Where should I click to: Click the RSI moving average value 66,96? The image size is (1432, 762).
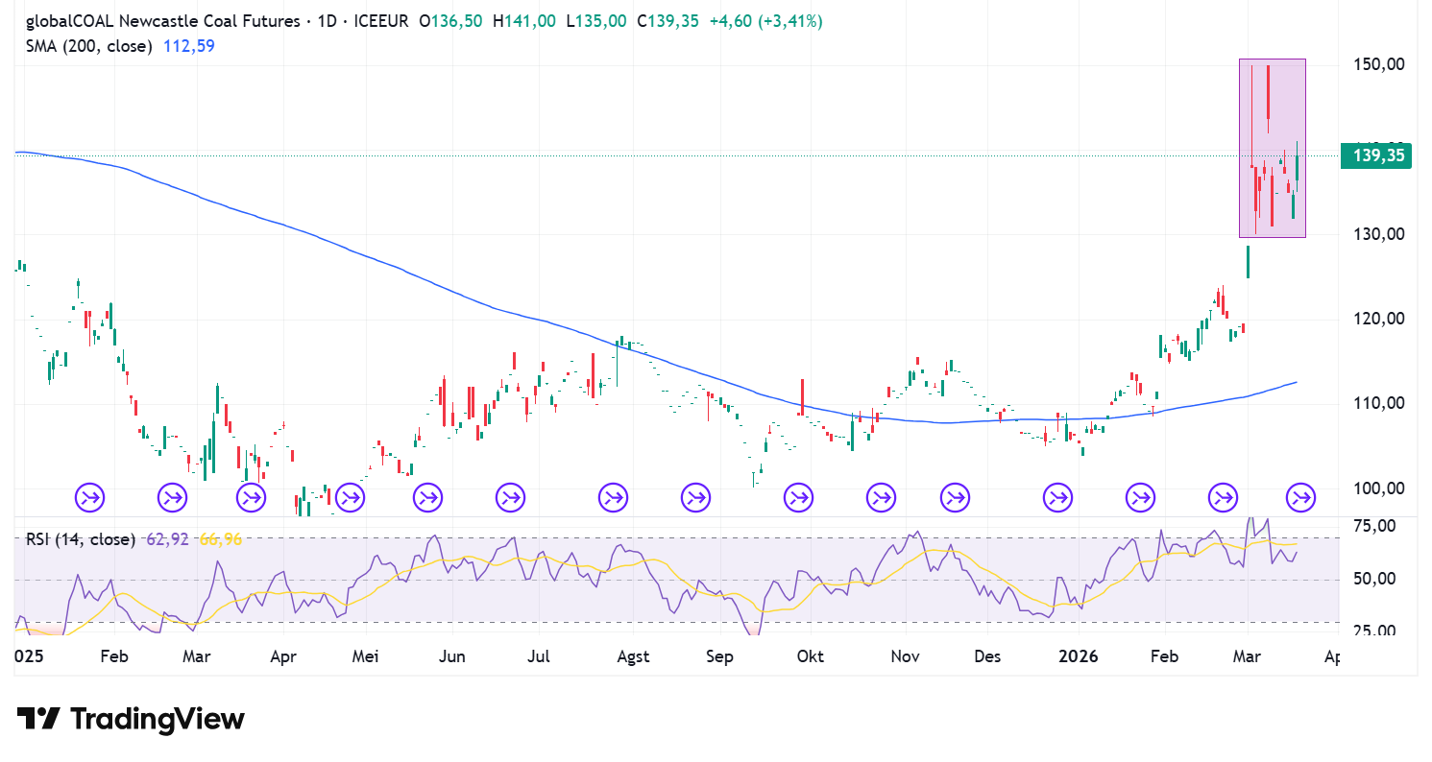pyautogui.click(x=220, y=539)
